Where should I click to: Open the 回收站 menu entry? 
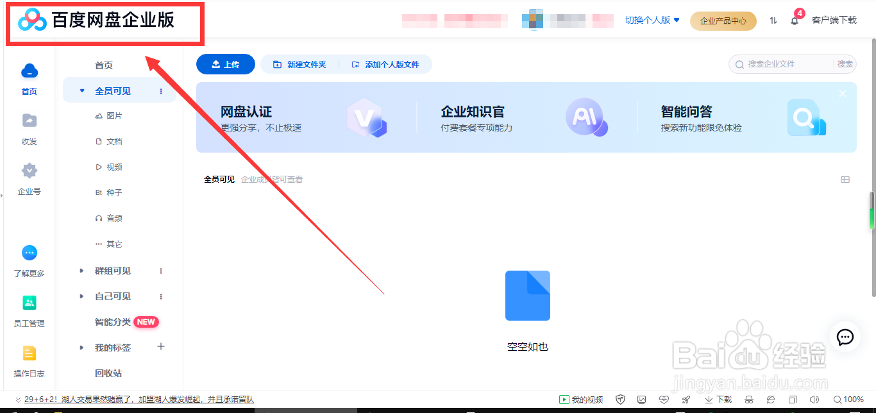pyautogui.click(x=110, y=373)
